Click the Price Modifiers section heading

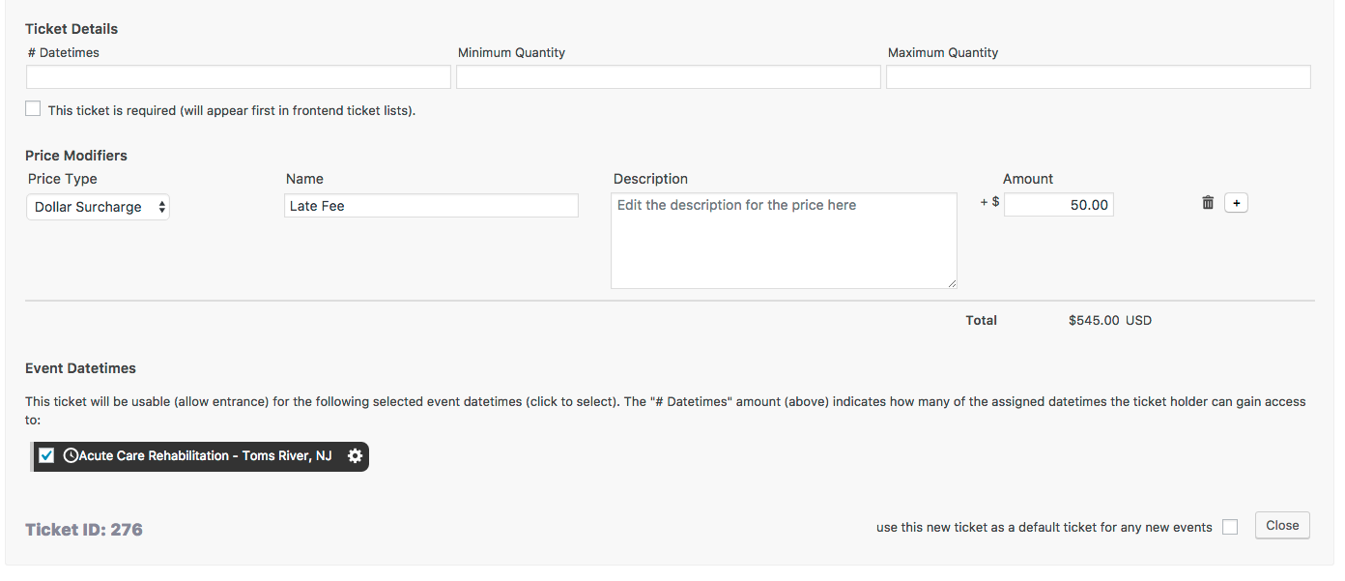(x=76, y=156)
